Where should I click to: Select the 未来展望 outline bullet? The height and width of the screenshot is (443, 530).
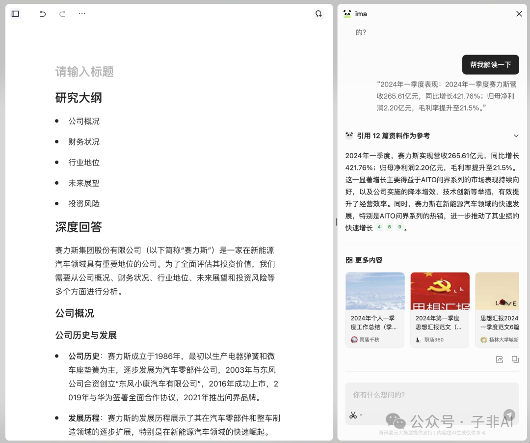tap(84, 183)
